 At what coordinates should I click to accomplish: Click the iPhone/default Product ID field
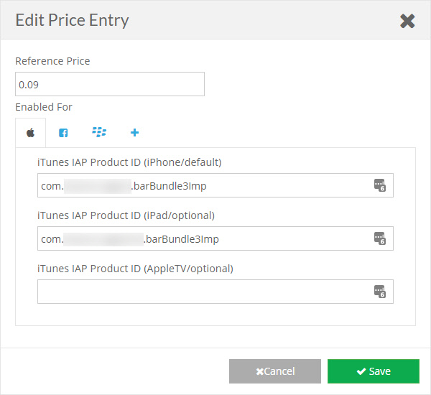pos(215,185)
